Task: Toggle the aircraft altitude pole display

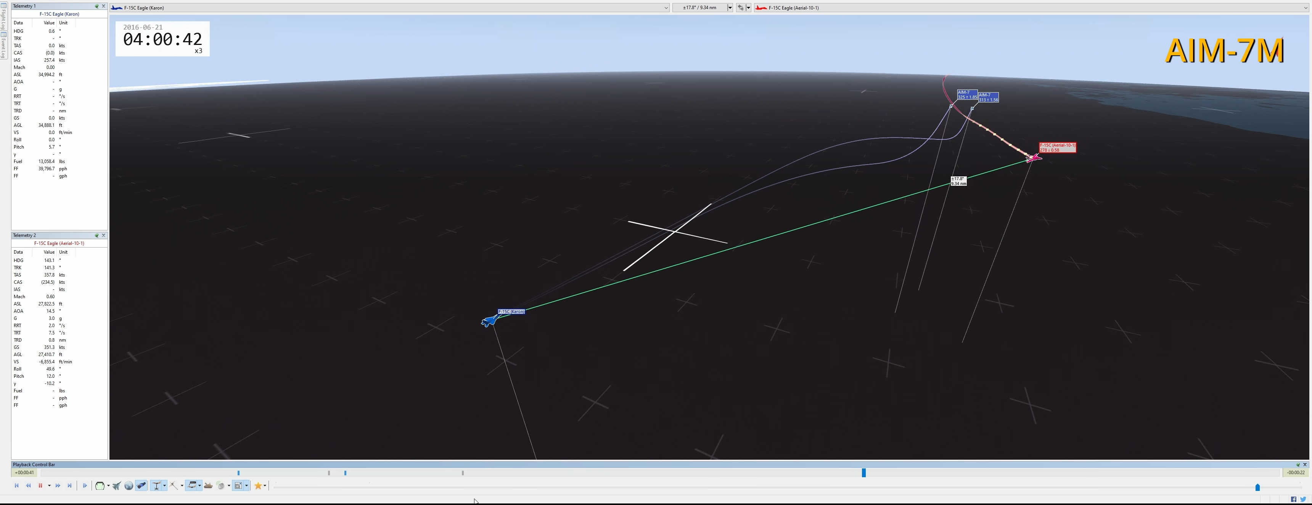Action: pyautogui.click(x=156, y=486)
